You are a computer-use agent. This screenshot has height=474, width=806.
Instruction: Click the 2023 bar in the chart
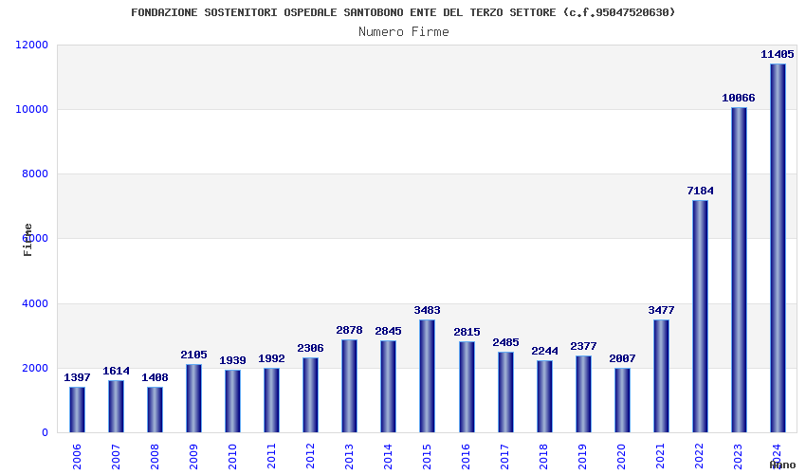[739, 270]
